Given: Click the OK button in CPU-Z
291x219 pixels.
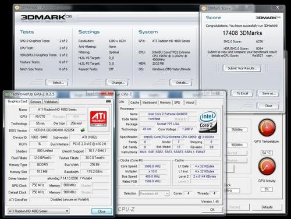Looking at the screenshot, I should [212, 210].
